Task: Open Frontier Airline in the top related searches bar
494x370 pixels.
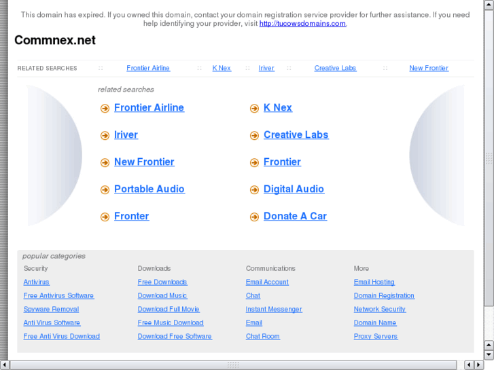Action: 148,68
